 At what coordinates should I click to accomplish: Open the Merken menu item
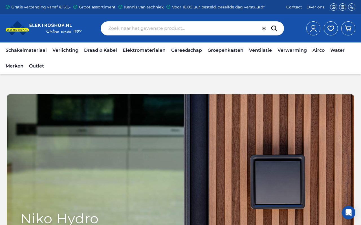tap(14, 66)
